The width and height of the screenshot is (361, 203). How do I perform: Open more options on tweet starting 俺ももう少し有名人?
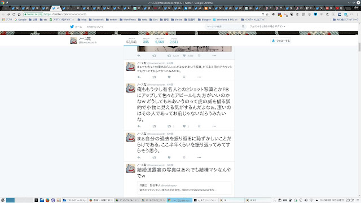pos(214,126)
